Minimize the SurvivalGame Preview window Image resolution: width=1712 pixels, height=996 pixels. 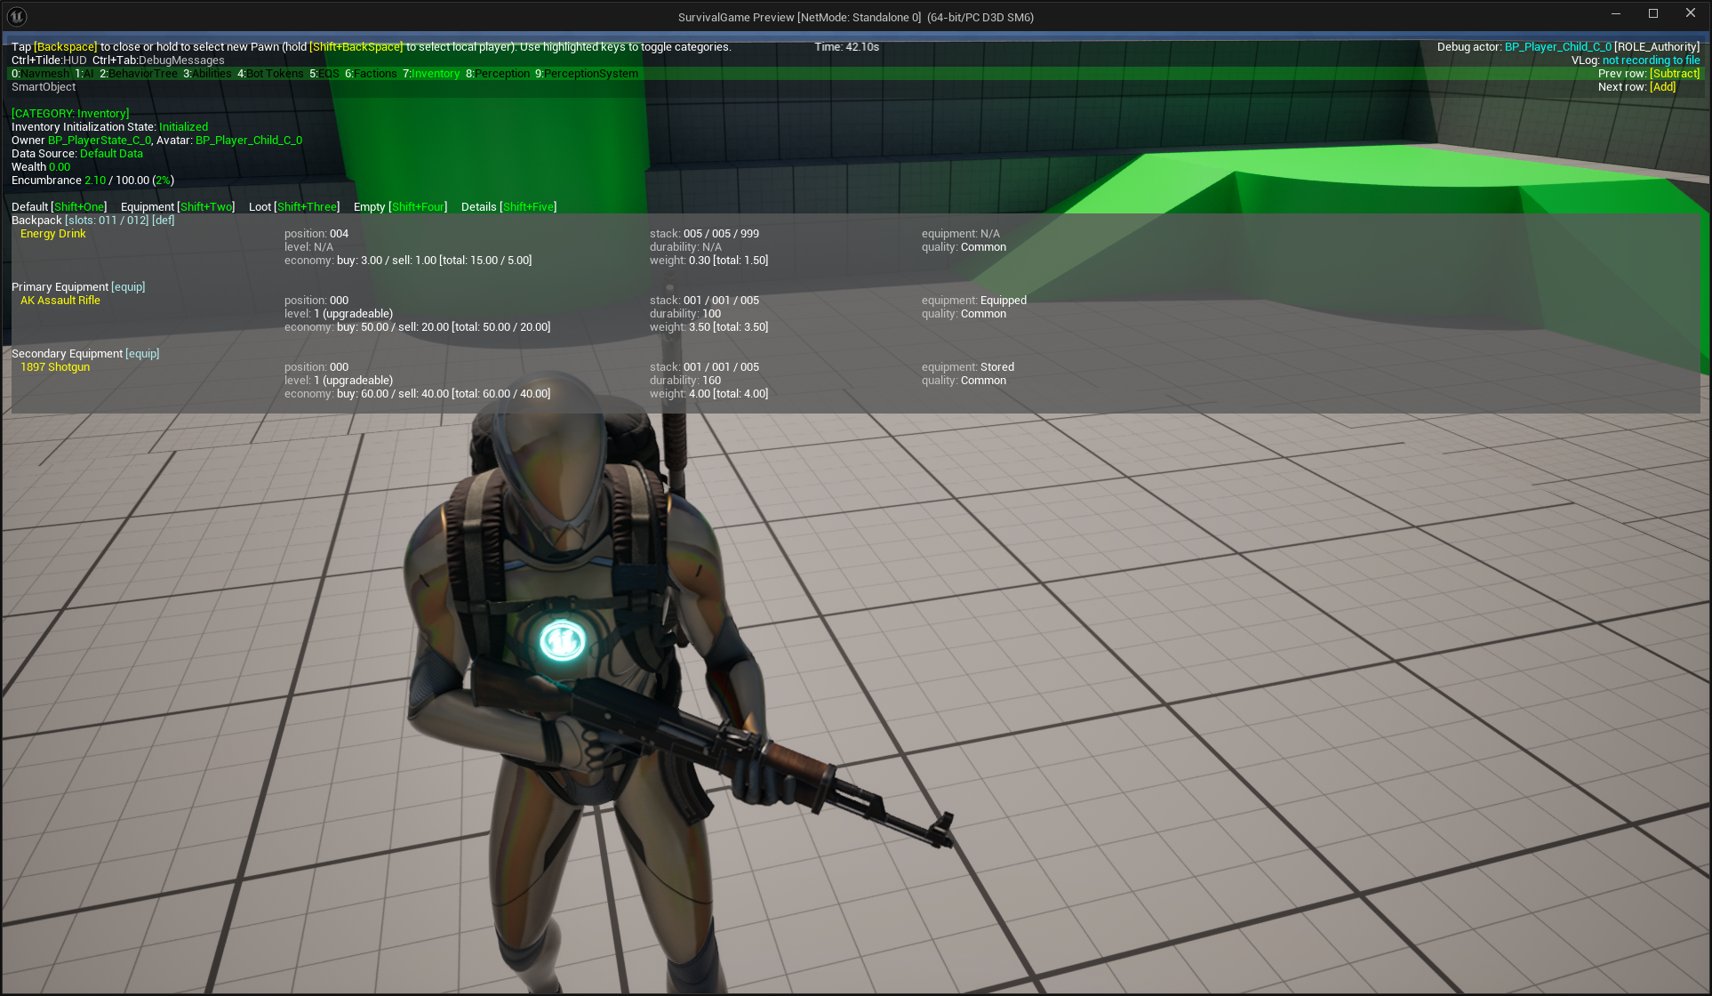1616,13
